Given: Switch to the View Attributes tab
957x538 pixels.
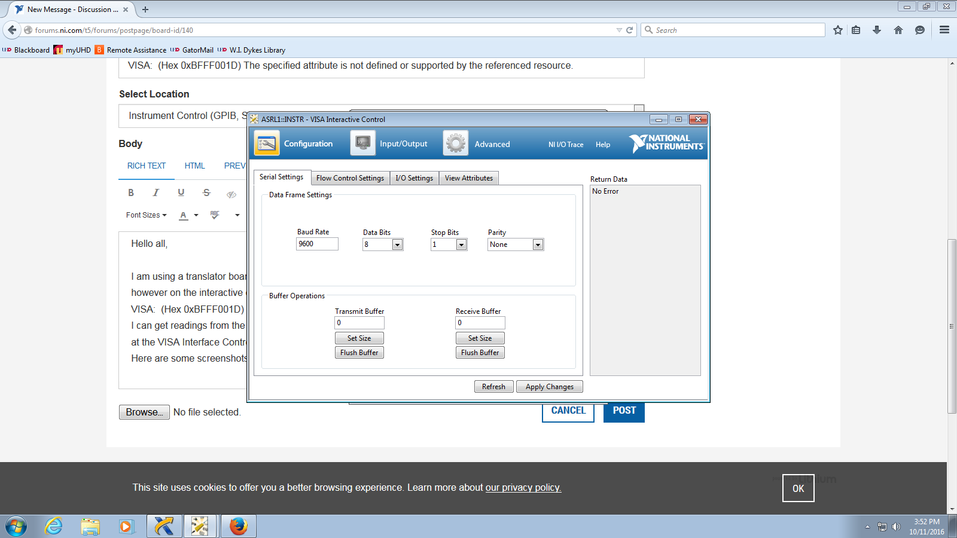Looking at the screenshot, I should [469, 178].
